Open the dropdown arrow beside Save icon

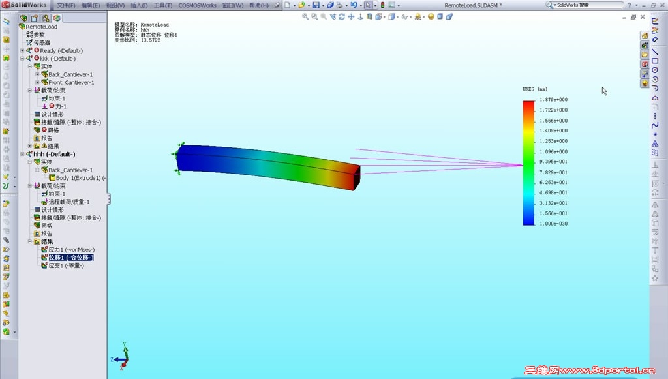click(x=323, y=5)
